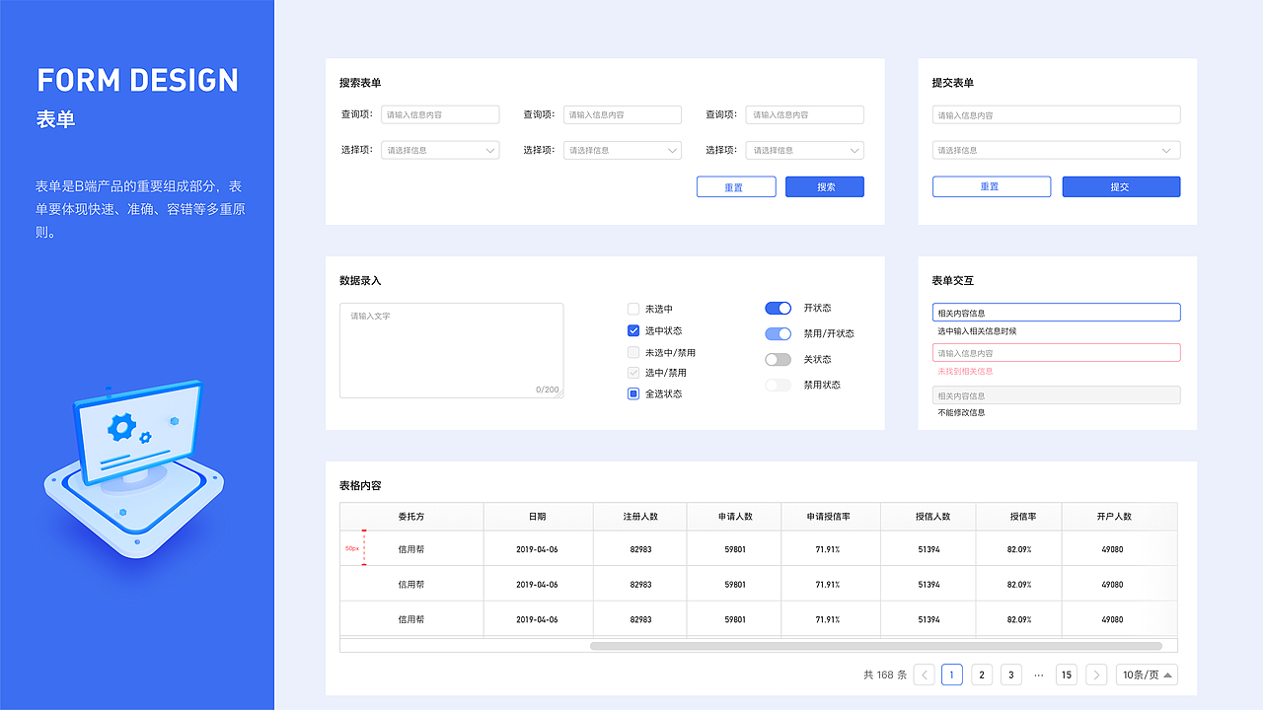Viewport: 1263px width, 710px height.
Task: Click the 选中输入相关信息时候 hint text
Action: (x=977, y=331)
